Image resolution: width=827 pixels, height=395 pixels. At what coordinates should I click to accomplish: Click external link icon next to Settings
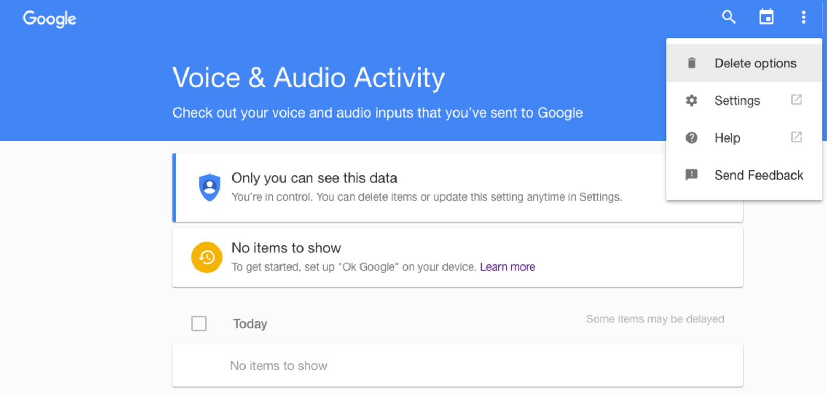tap(796, 100)
